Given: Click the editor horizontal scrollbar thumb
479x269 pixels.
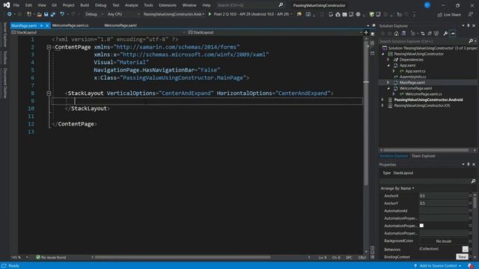Looking at the screenshot, I should [x=183, y=257].
